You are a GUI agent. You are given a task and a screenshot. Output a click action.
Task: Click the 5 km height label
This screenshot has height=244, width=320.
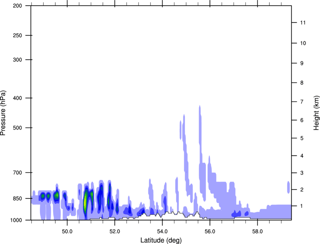coord(302,138)
